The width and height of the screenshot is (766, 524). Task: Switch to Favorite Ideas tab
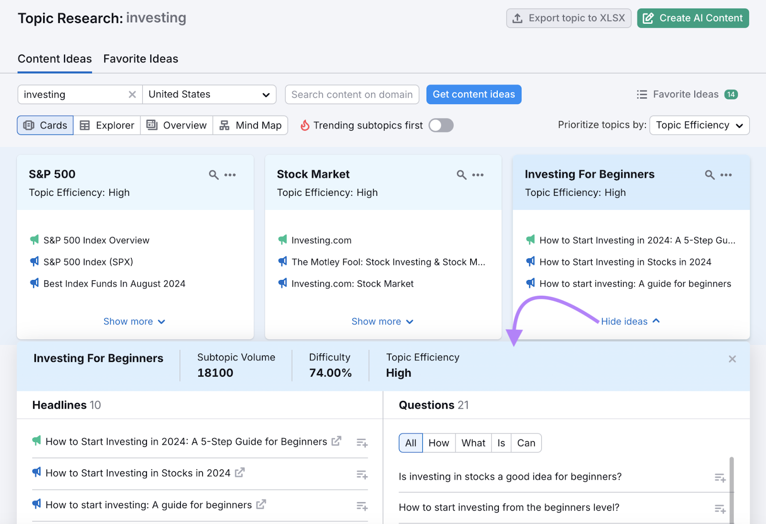[141, 59]
